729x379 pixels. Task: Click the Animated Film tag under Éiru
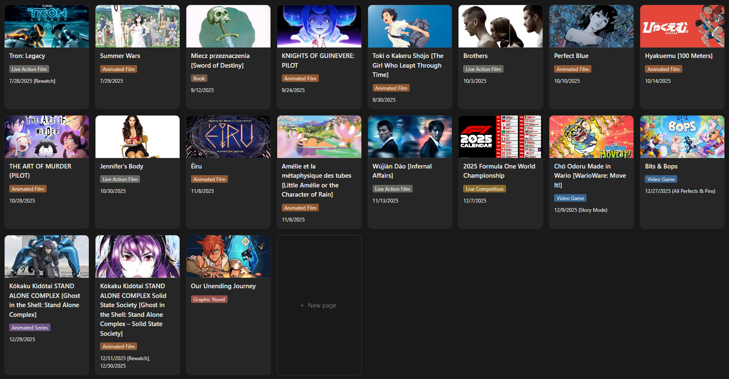(209, 179)
